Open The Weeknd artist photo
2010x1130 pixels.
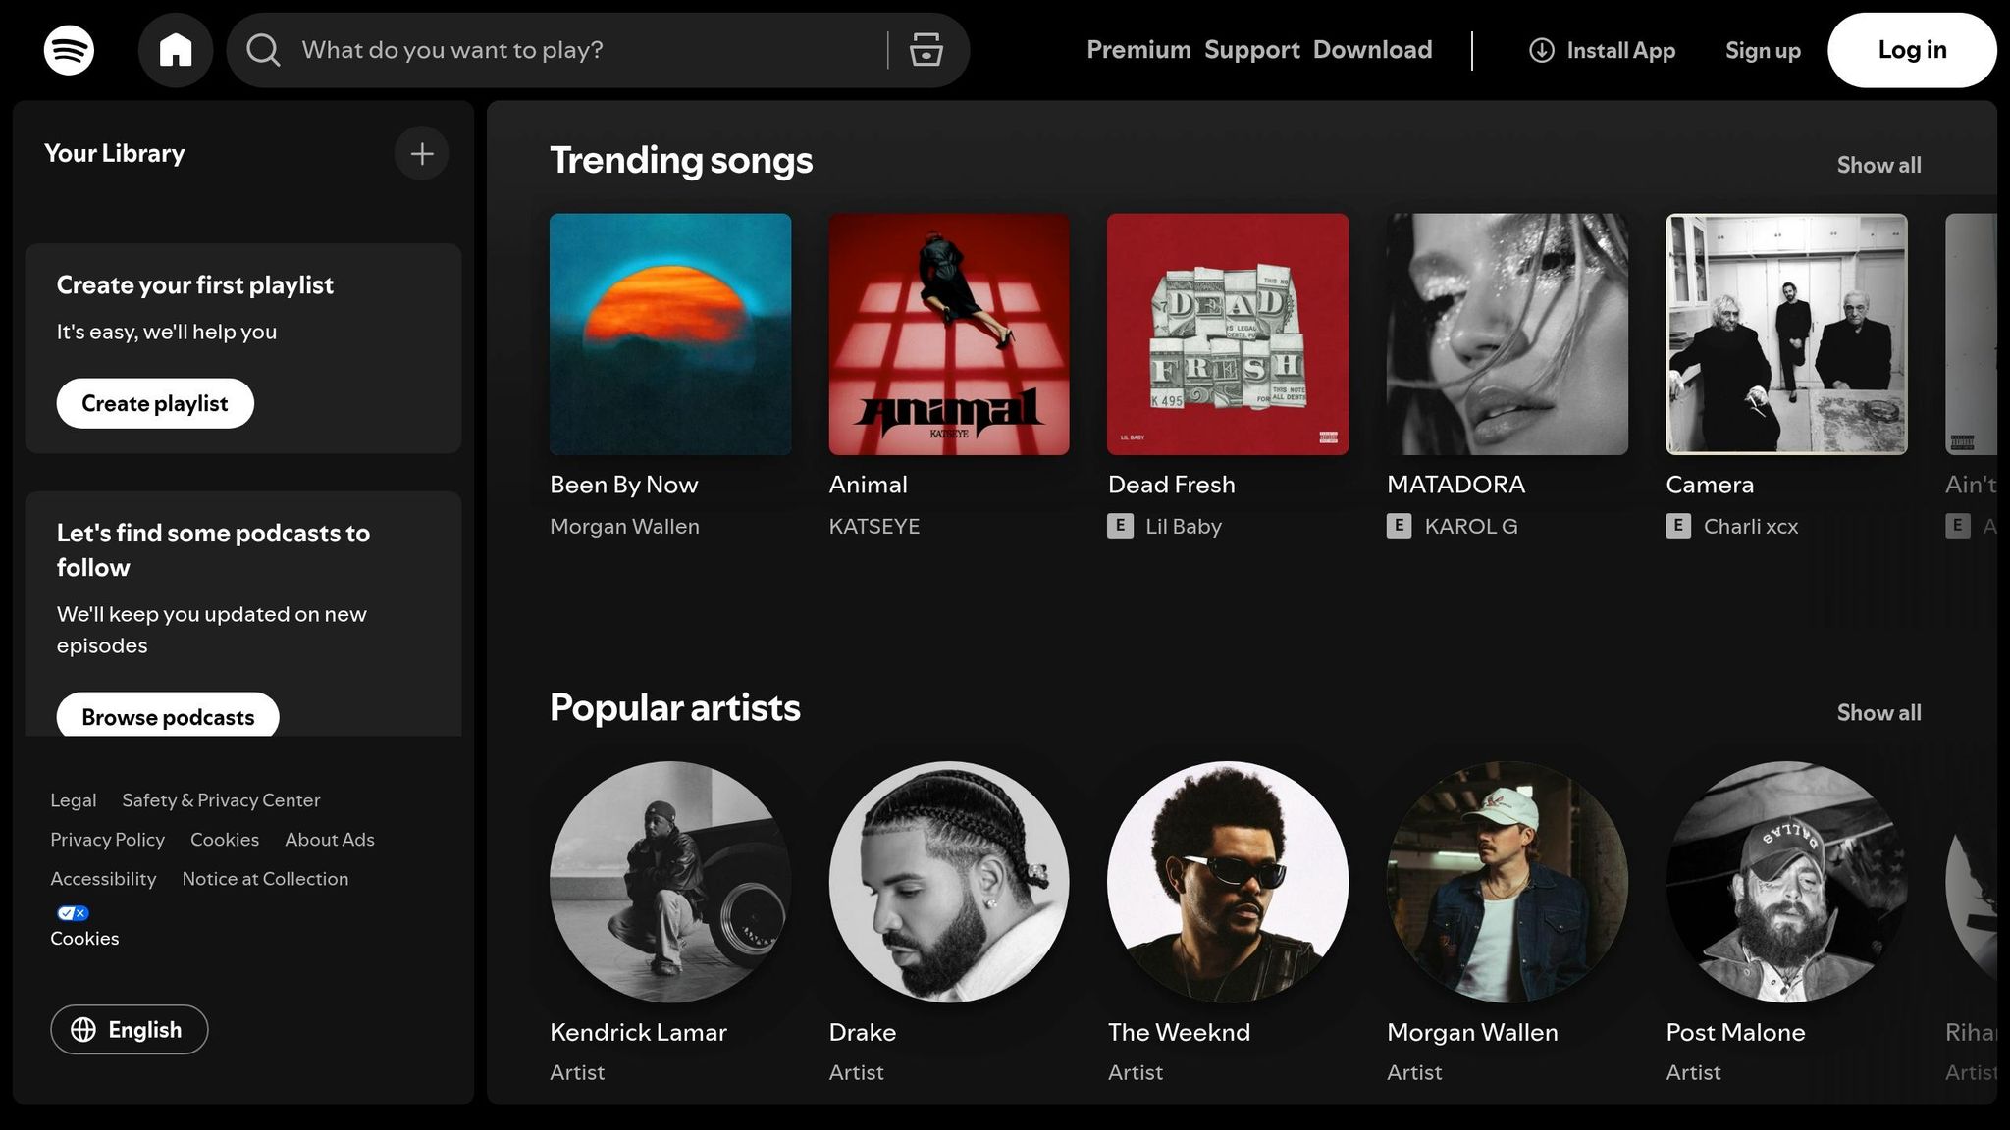(1228, 882)
